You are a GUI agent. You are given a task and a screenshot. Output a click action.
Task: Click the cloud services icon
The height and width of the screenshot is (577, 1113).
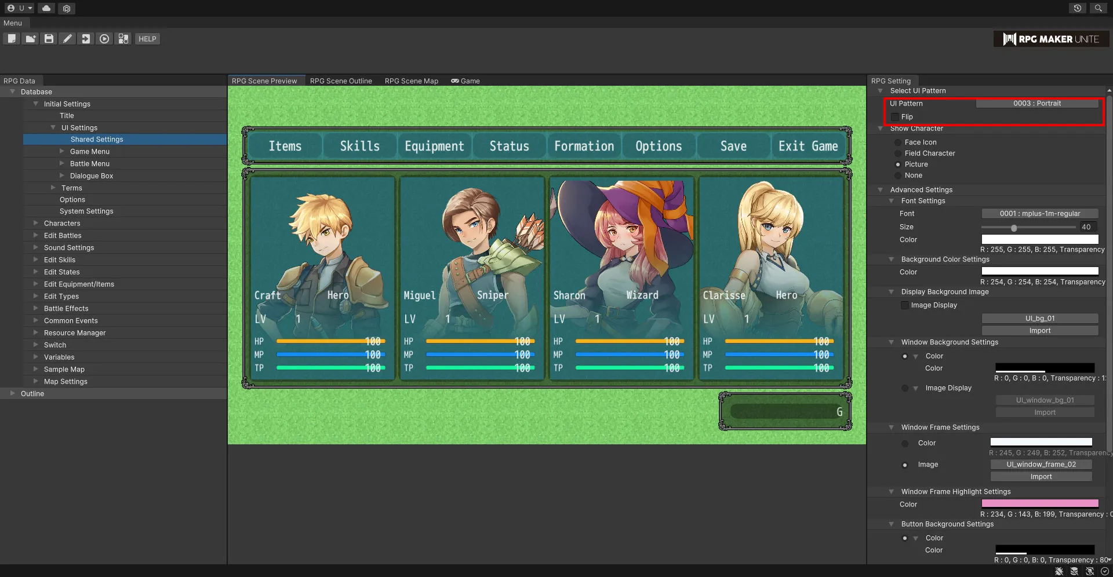click(x=46, y=8)
